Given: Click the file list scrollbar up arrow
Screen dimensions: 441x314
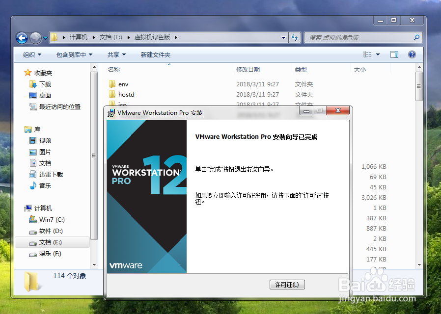Looking at the screenshot, I should [419, 67].
